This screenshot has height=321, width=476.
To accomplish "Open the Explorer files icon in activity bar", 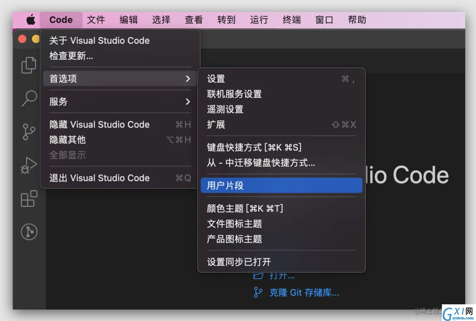I will click(29, 65).
